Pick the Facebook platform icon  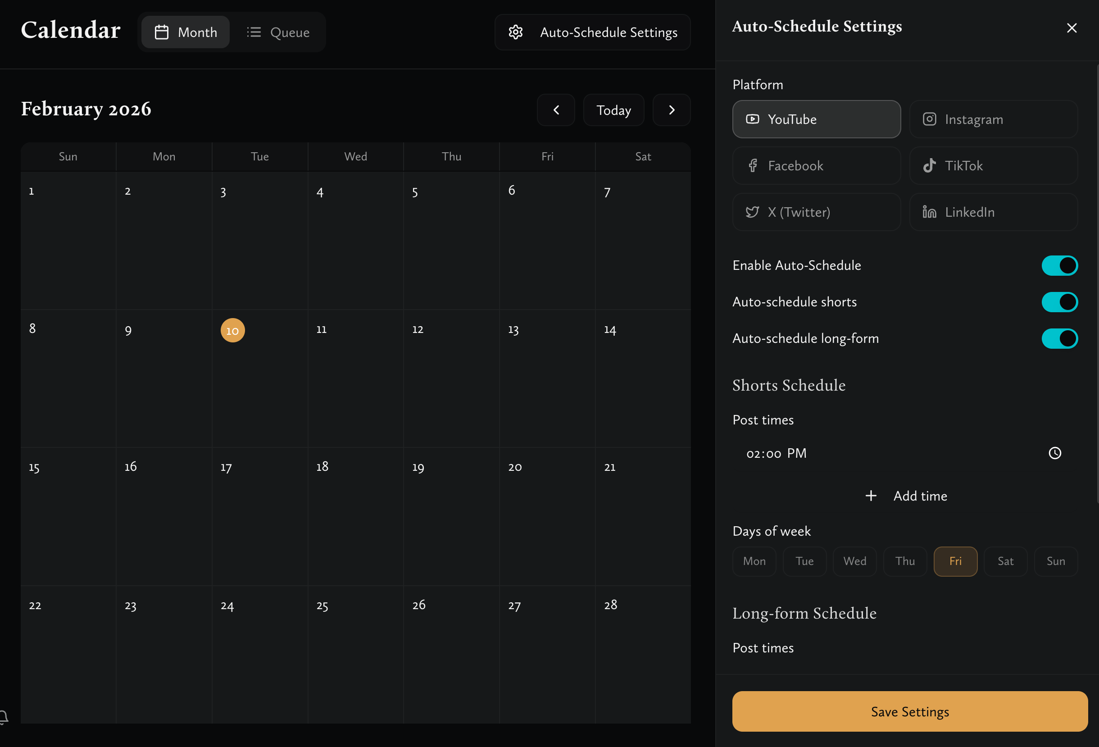click(x=753, y=166)
